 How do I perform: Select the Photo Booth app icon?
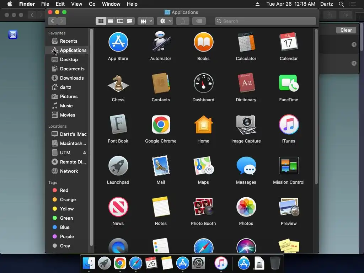[203, 207]
